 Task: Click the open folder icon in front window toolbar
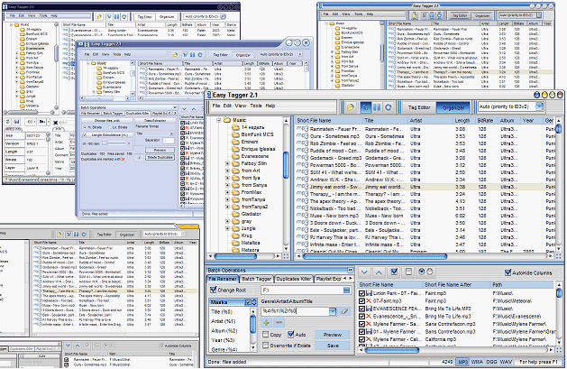pos(351,107)
